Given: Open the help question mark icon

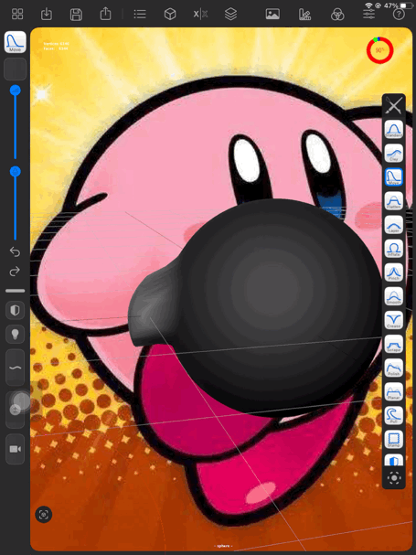Looking at the screenshot, I should coord(399,14).
